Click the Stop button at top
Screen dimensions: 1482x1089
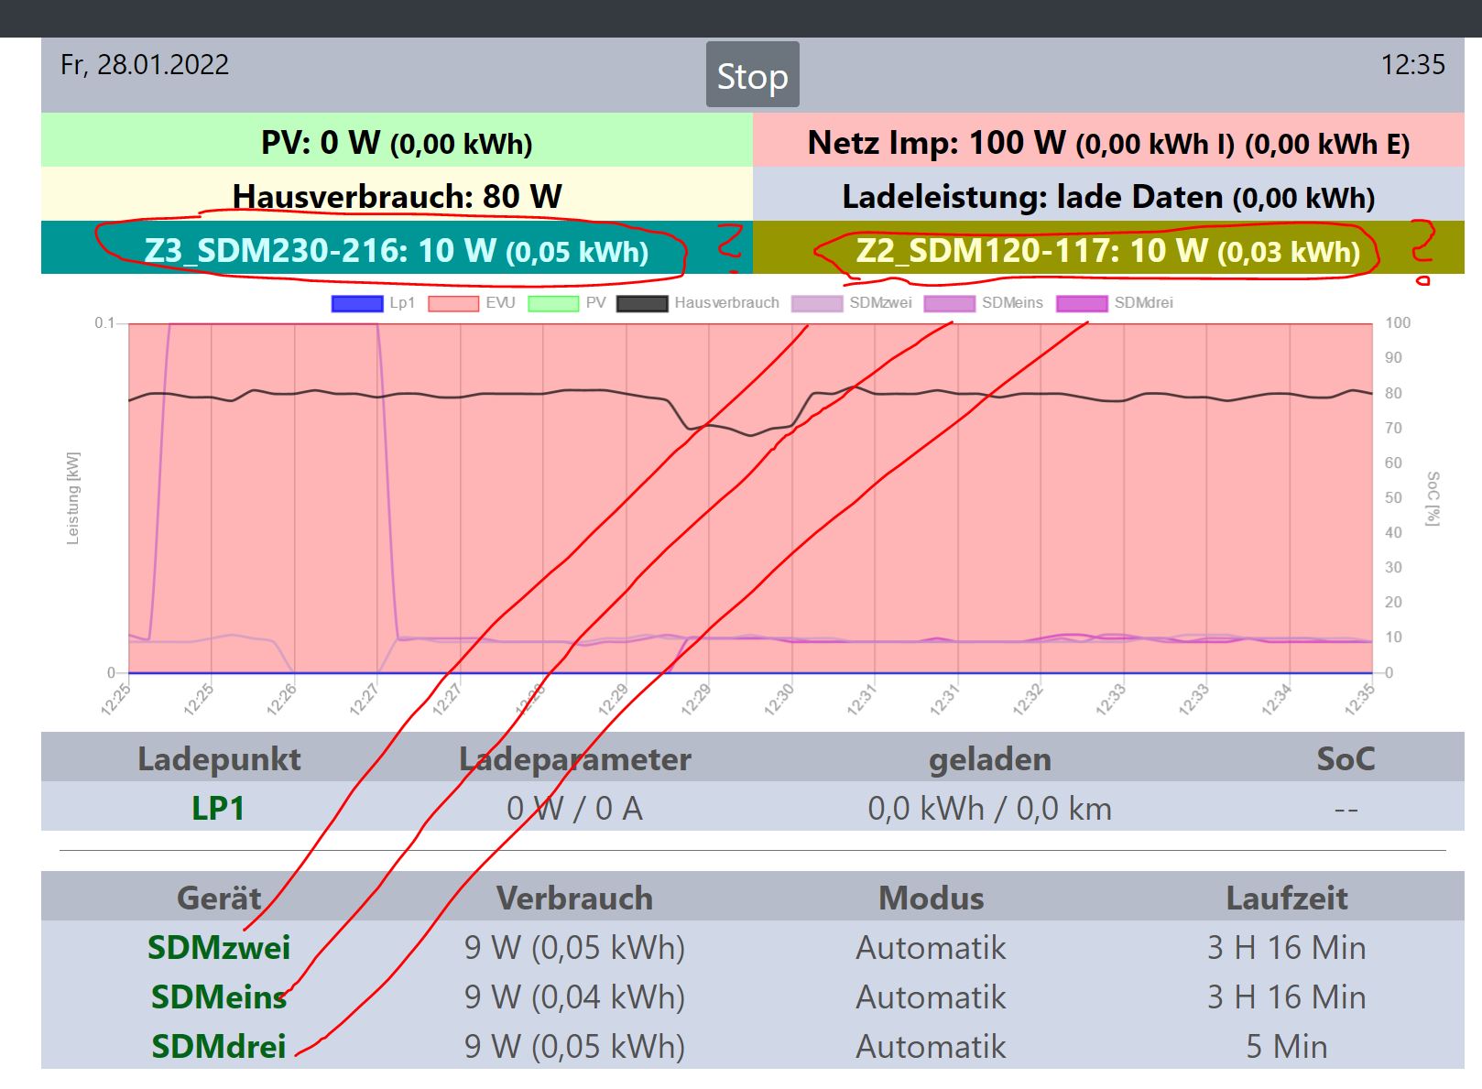point(752,76)
